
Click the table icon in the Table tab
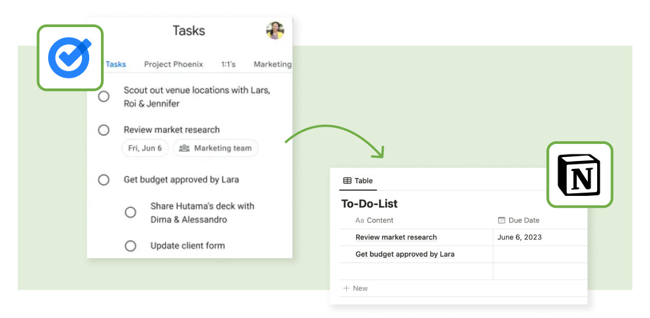347,181
